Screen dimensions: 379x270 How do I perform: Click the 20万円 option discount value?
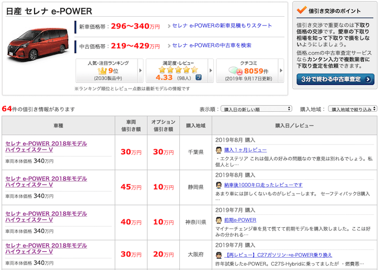pyautogui.click(x=164, y=254)
